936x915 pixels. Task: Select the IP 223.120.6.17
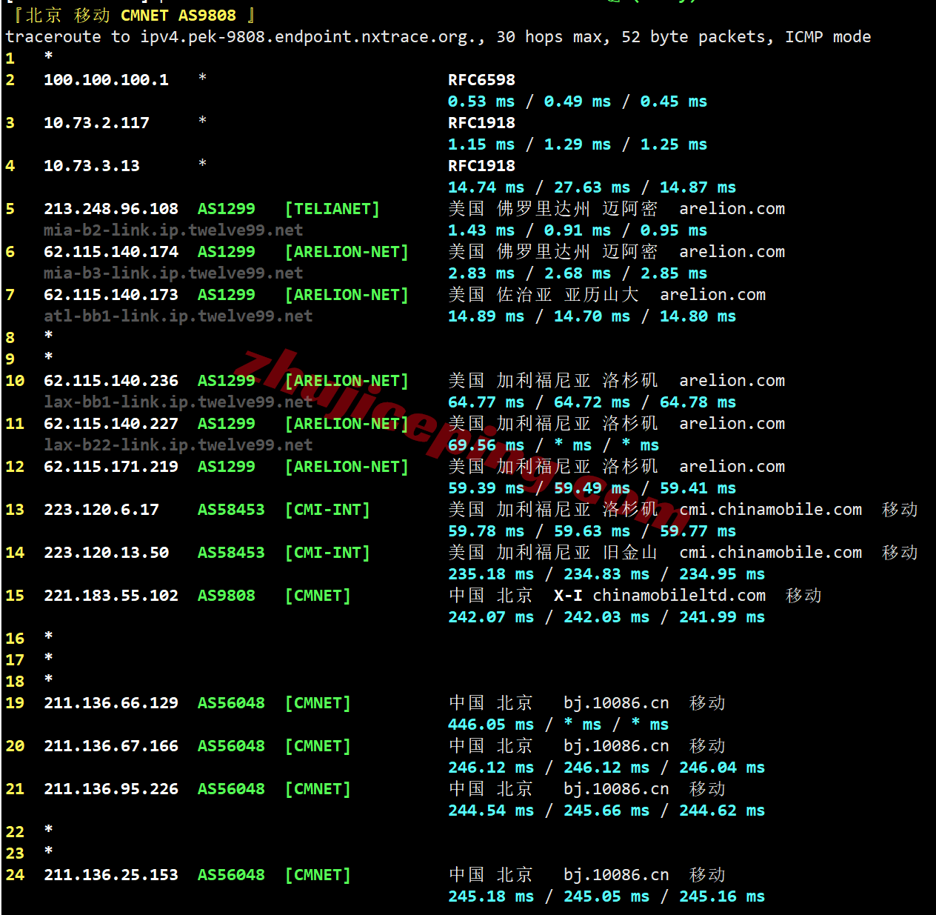(x=101, y=510)
